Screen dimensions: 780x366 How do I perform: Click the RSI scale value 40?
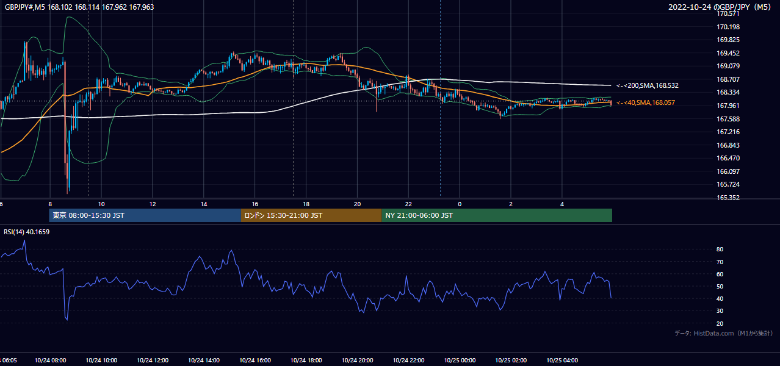click(x=720, y=298)
